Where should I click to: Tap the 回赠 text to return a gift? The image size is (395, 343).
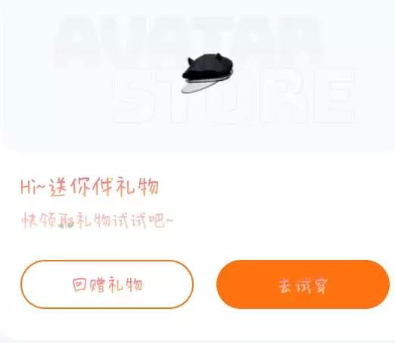tap(89, 285)
